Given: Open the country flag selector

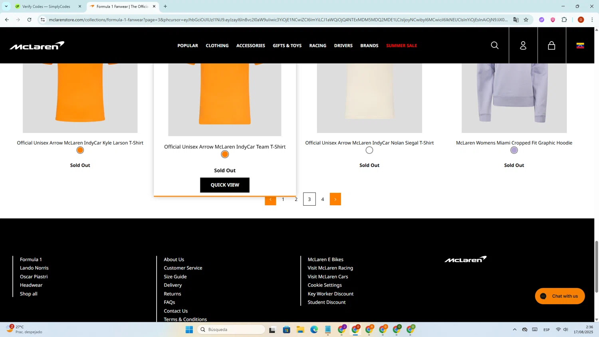Looking at the screenshot, I should click(x=580, y=46).
